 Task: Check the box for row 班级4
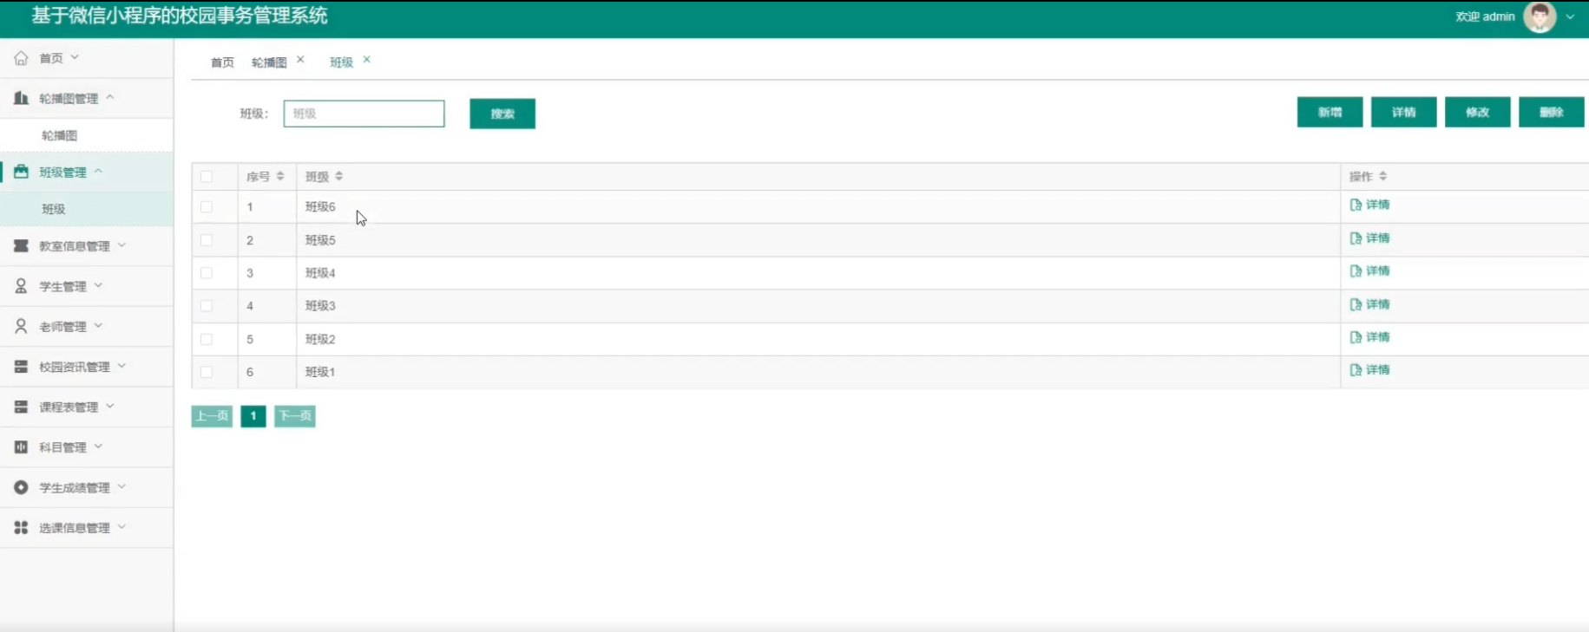pos(207,273)
